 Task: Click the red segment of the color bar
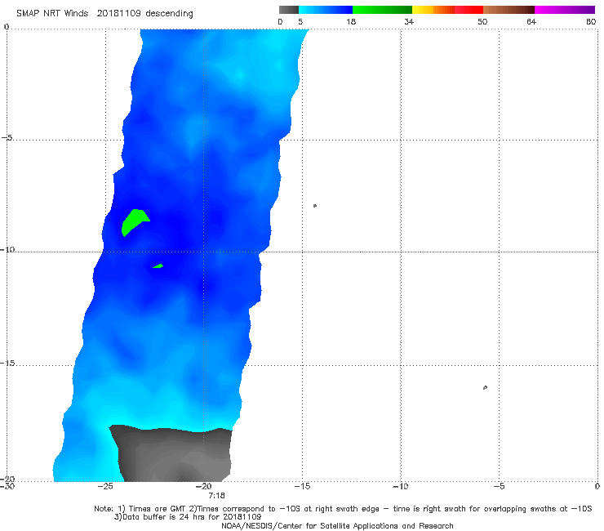(x=469, y=10)
